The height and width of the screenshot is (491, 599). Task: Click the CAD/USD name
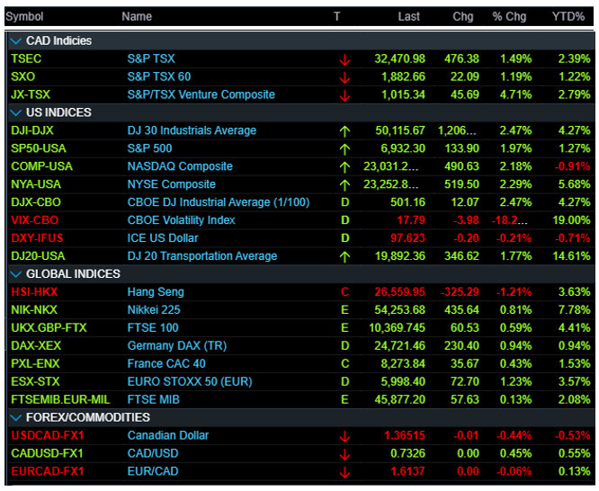point(153,454)
